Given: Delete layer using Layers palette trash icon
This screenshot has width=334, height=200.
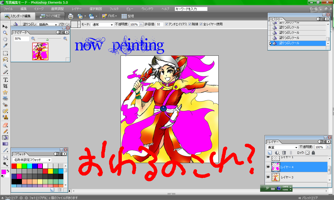Looking at the screenshot, I should [x=284, y=153].
